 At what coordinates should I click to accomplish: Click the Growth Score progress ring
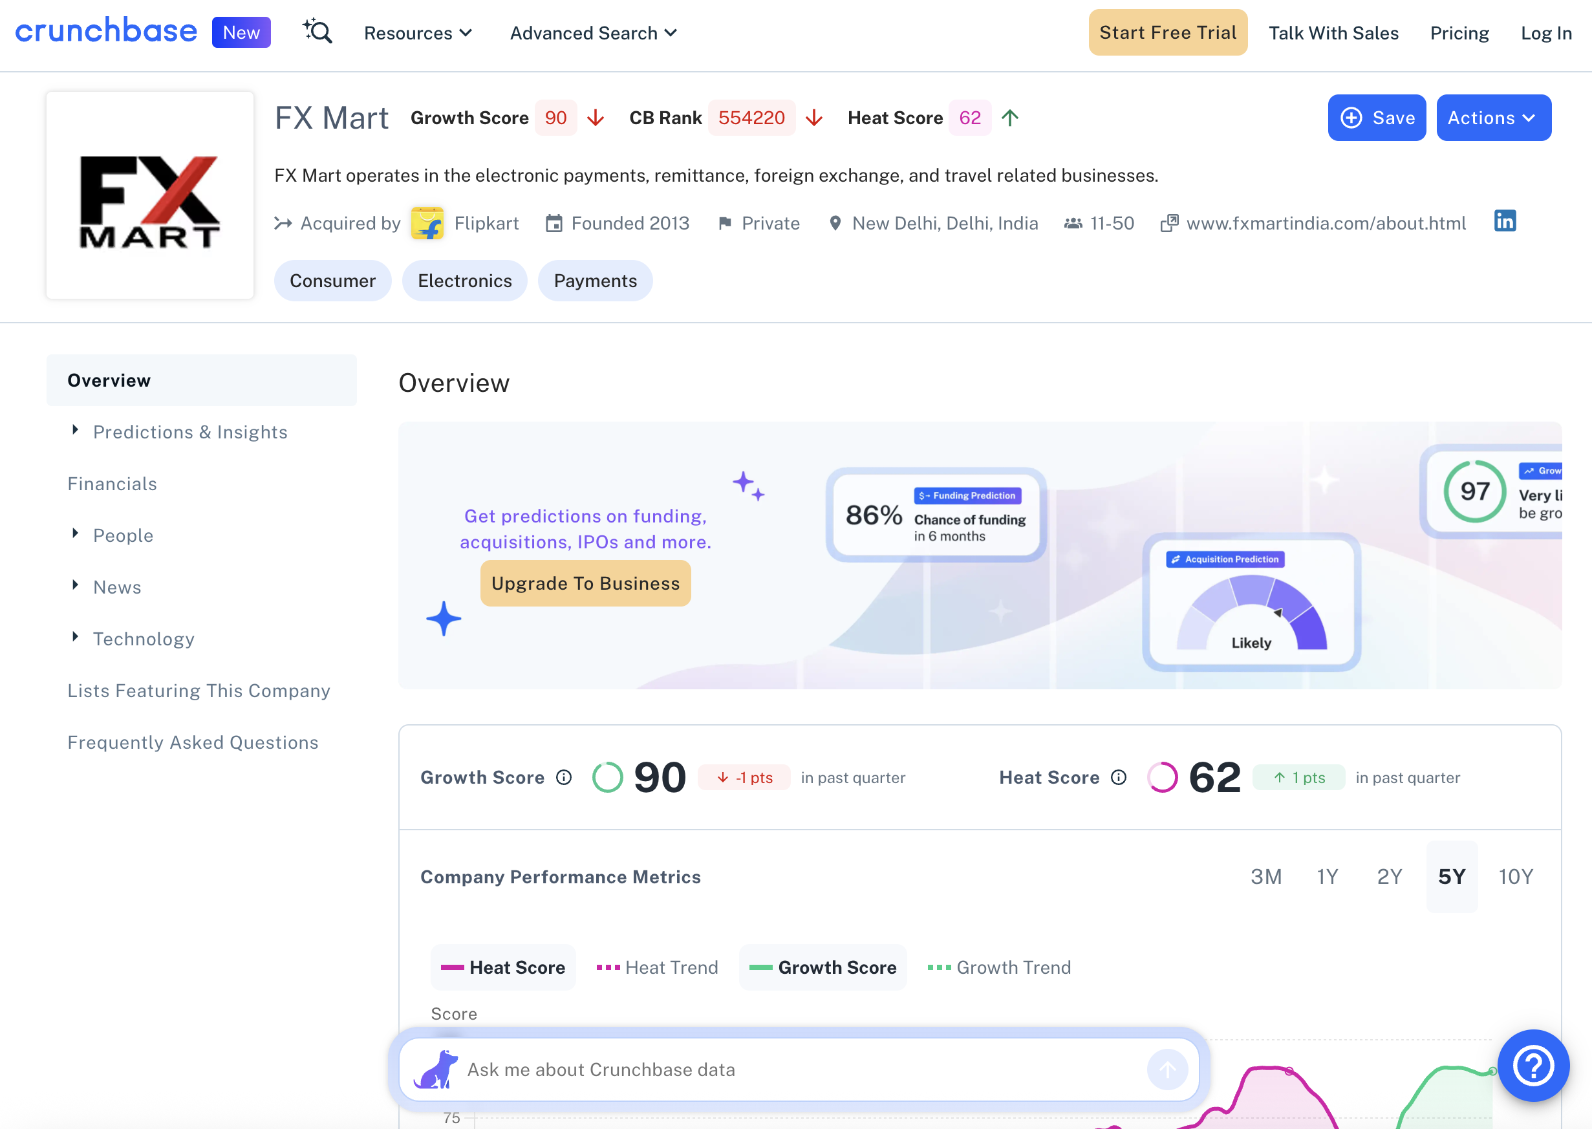click(607, 777)
